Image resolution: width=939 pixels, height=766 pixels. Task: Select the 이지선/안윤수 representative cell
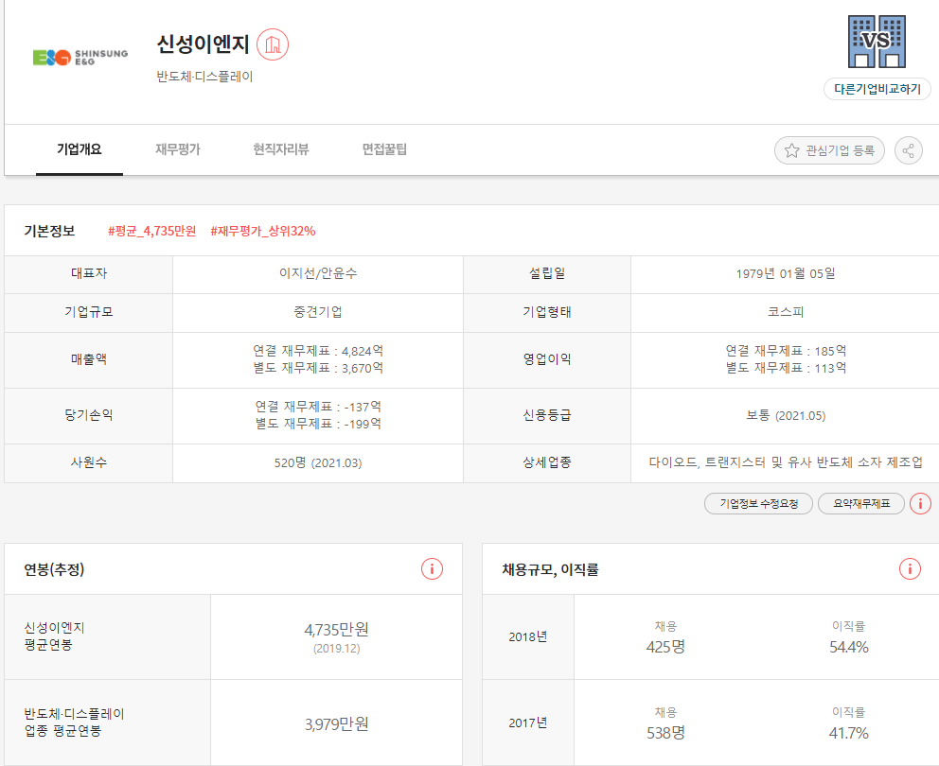click(318, 273)
